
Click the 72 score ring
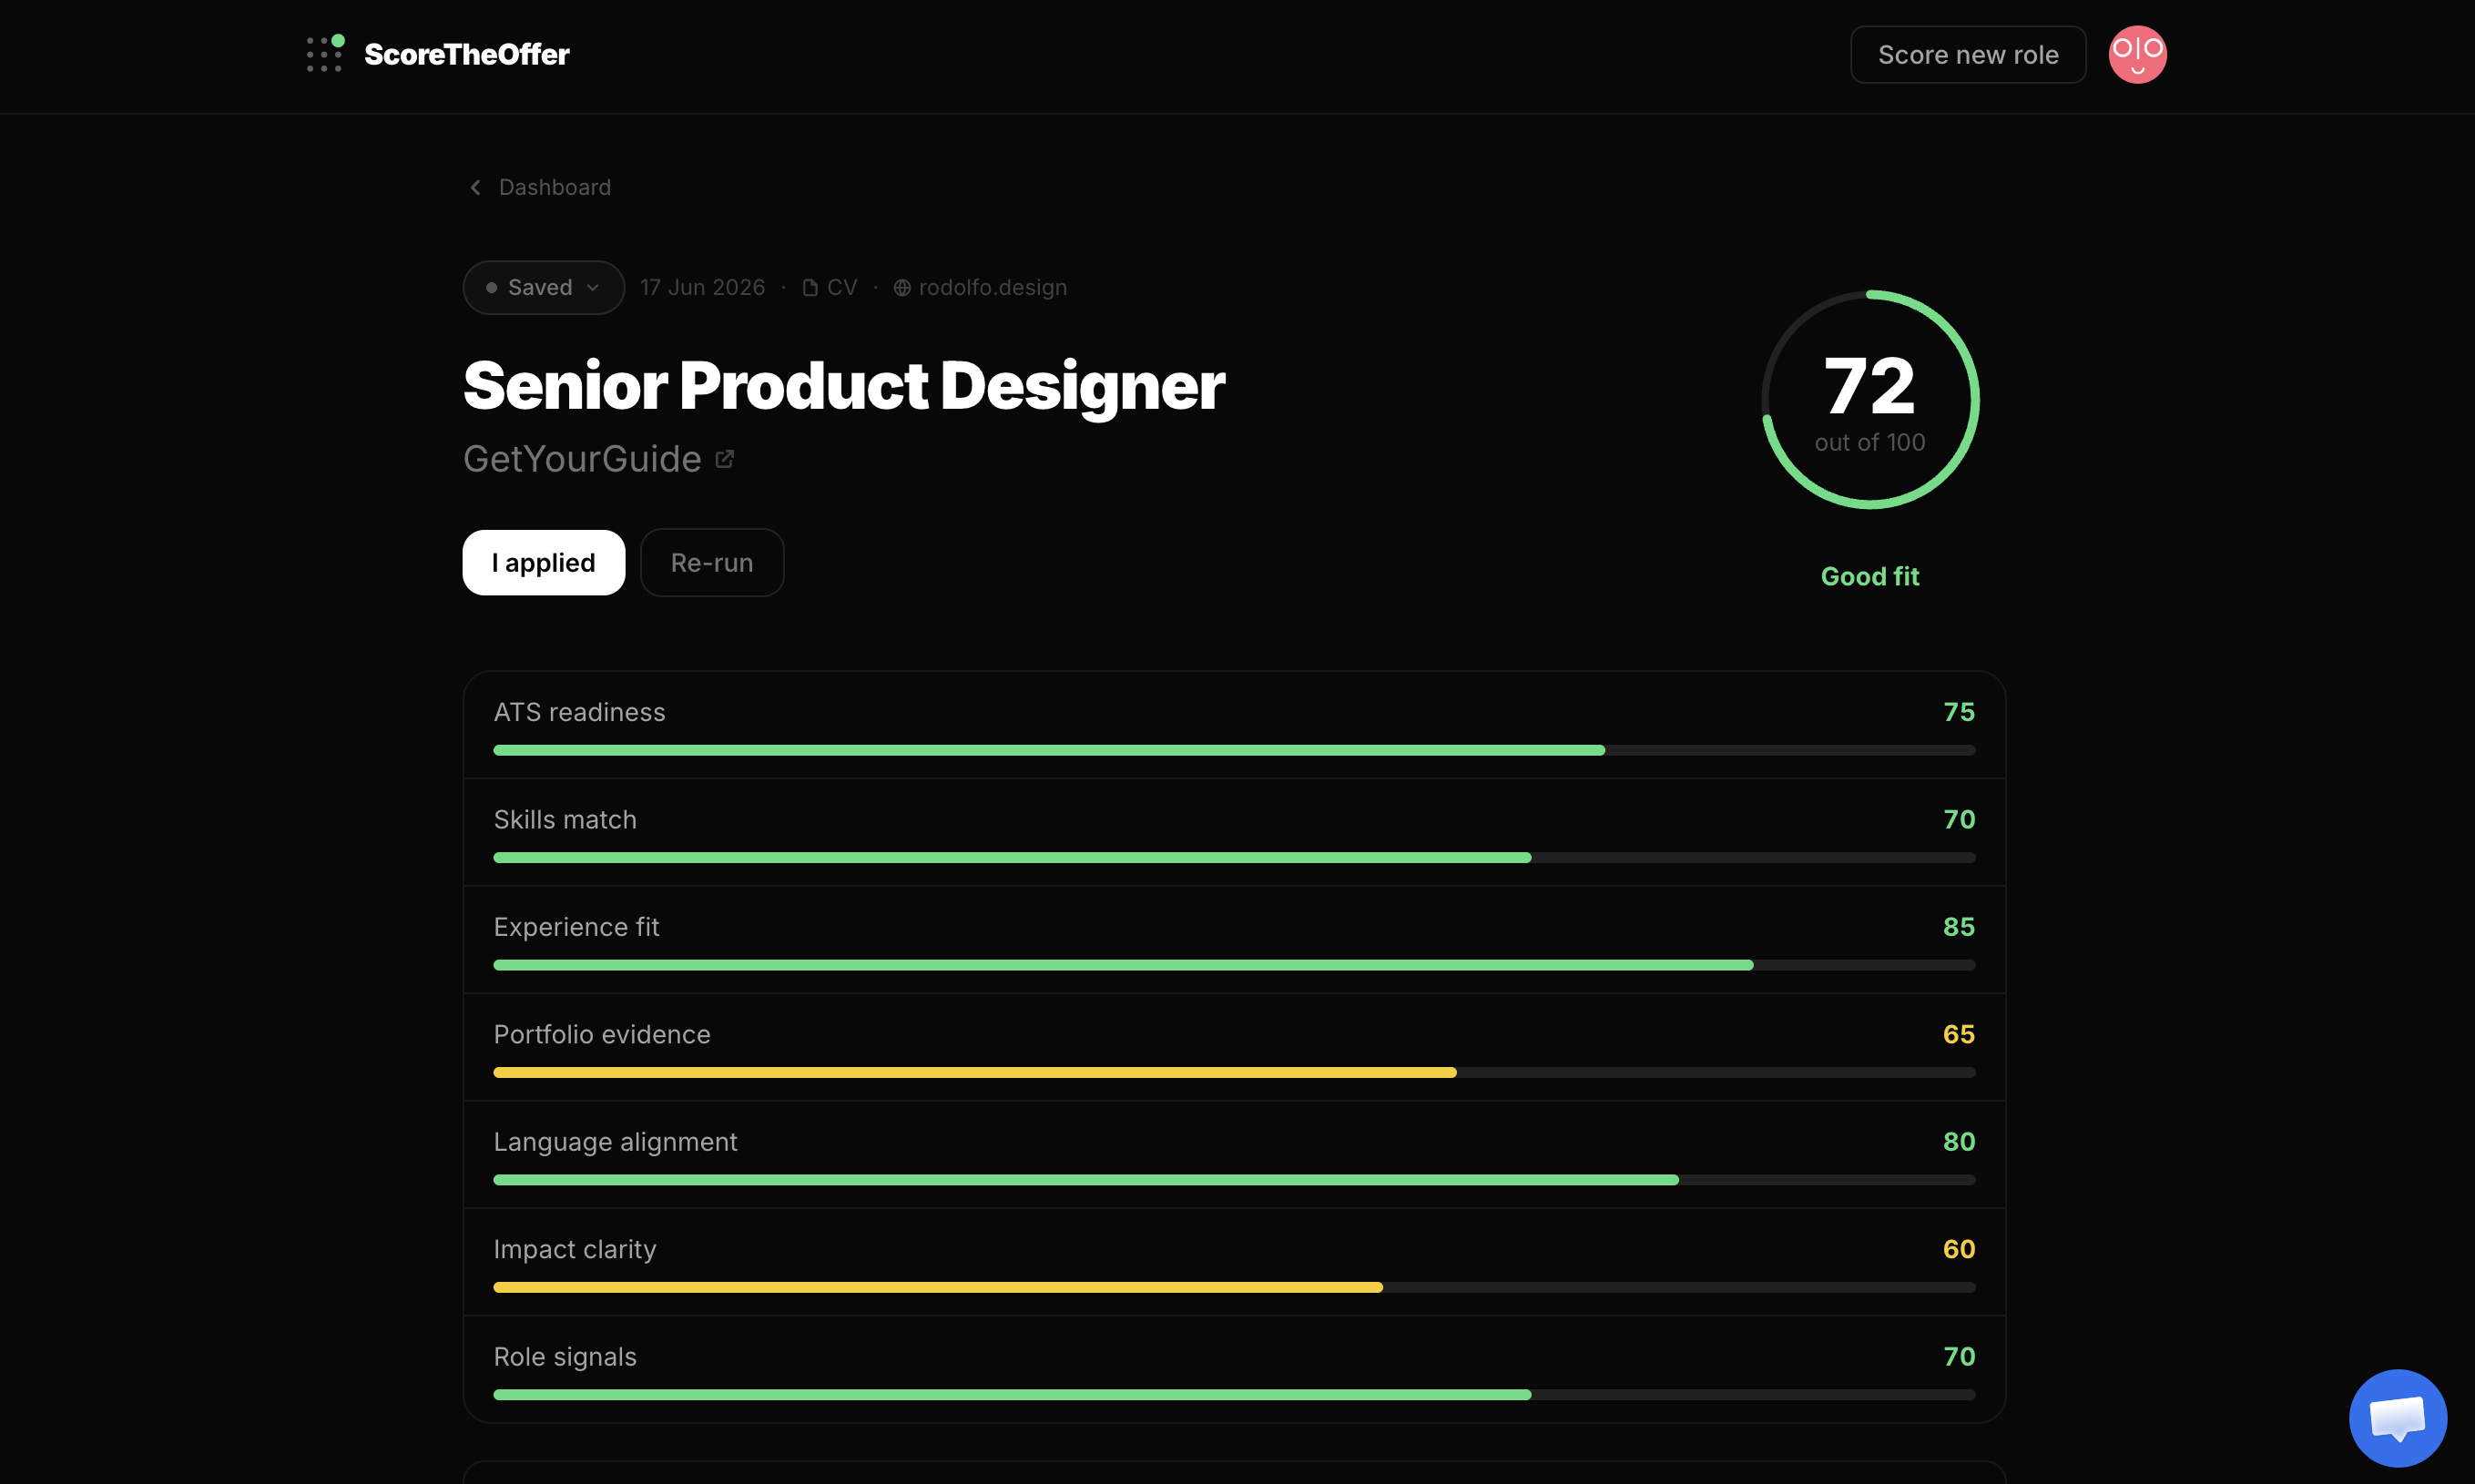pyautogui.click(x=1870, y=399)
